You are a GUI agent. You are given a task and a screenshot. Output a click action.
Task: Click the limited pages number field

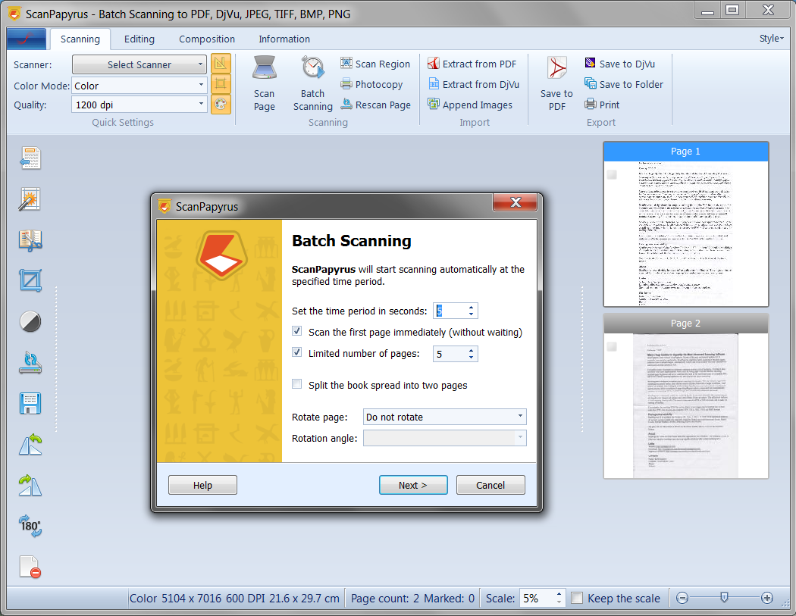tap(450, 354)
